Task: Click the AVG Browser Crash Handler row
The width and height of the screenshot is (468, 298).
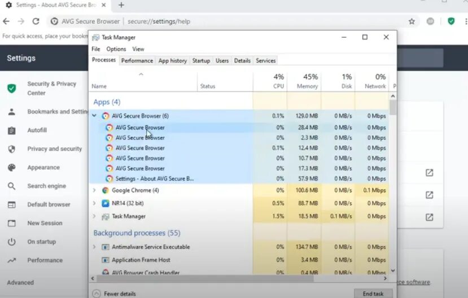Action: (239, 272)
